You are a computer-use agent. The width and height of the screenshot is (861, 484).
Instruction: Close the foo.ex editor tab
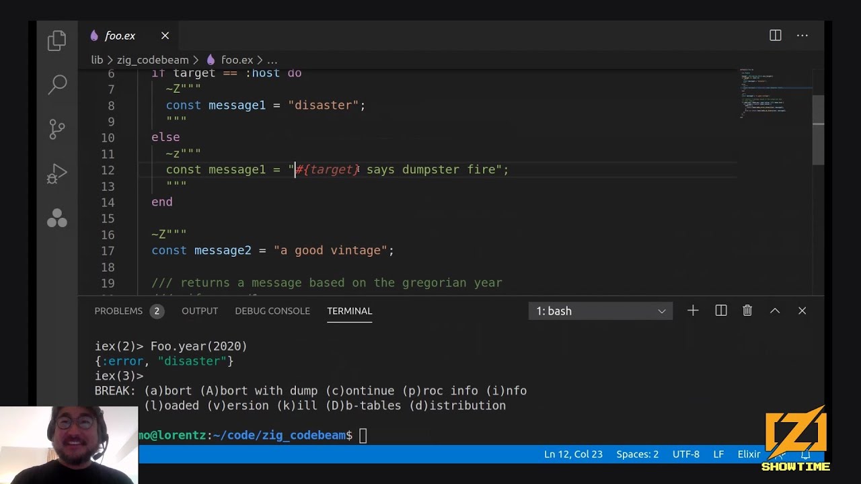165,36
